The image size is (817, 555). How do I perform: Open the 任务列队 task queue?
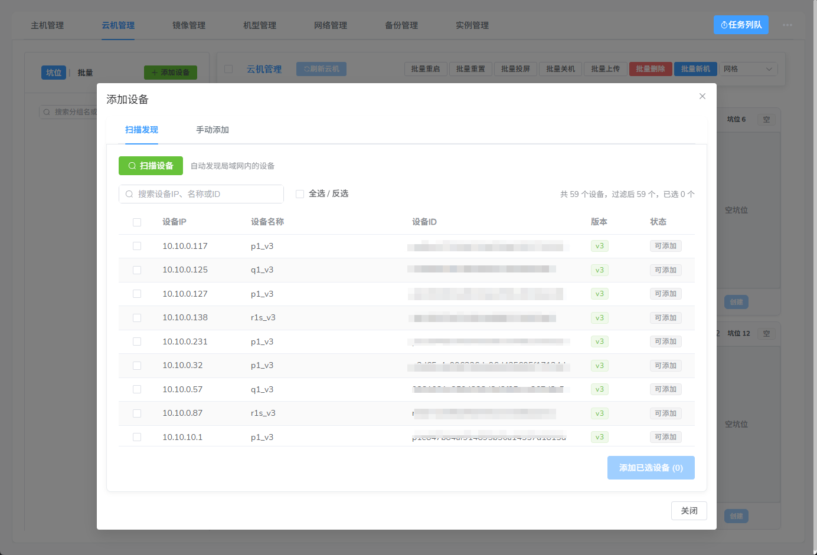click(741, 25)
